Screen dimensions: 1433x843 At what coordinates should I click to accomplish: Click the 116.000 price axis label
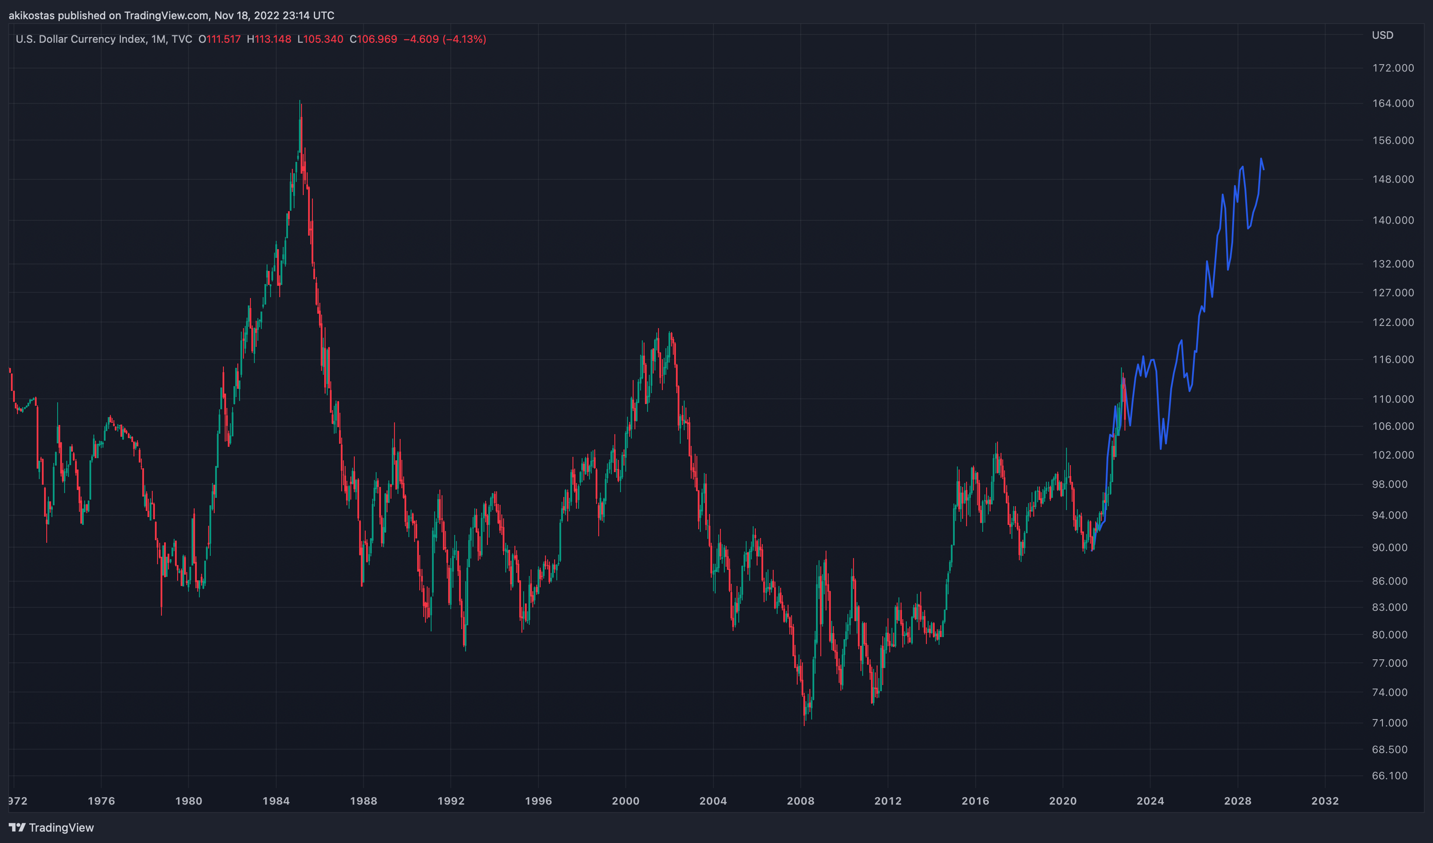tap(1392, 359)
